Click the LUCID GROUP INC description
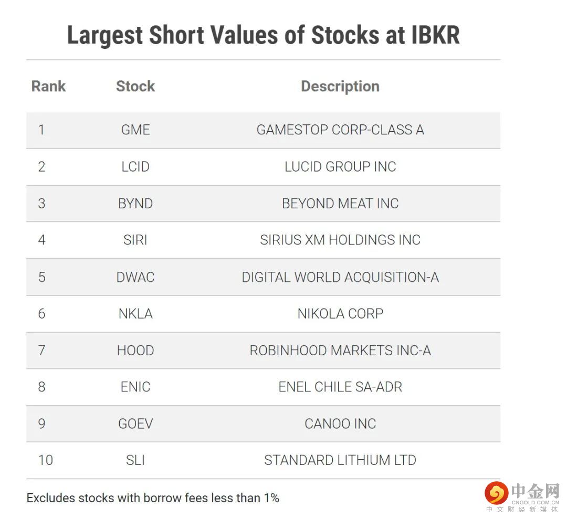567x519 pixels. [x=340, y=167]
